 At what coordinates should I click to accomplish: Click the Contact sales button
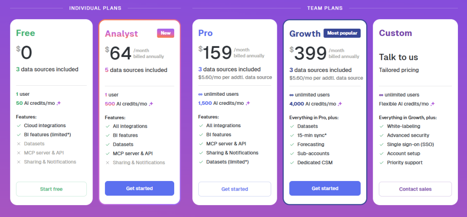[415, 189]
